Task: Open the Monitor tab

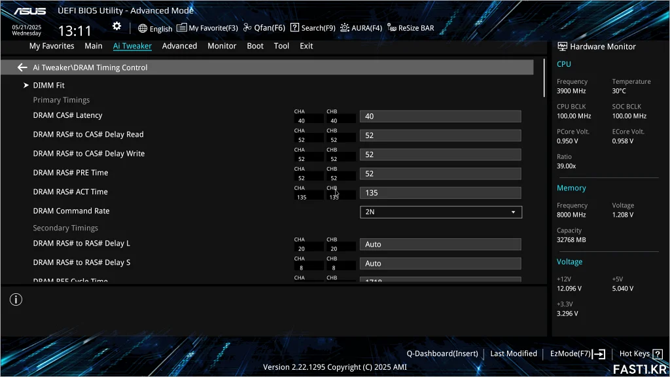Action: click(222, 46)
